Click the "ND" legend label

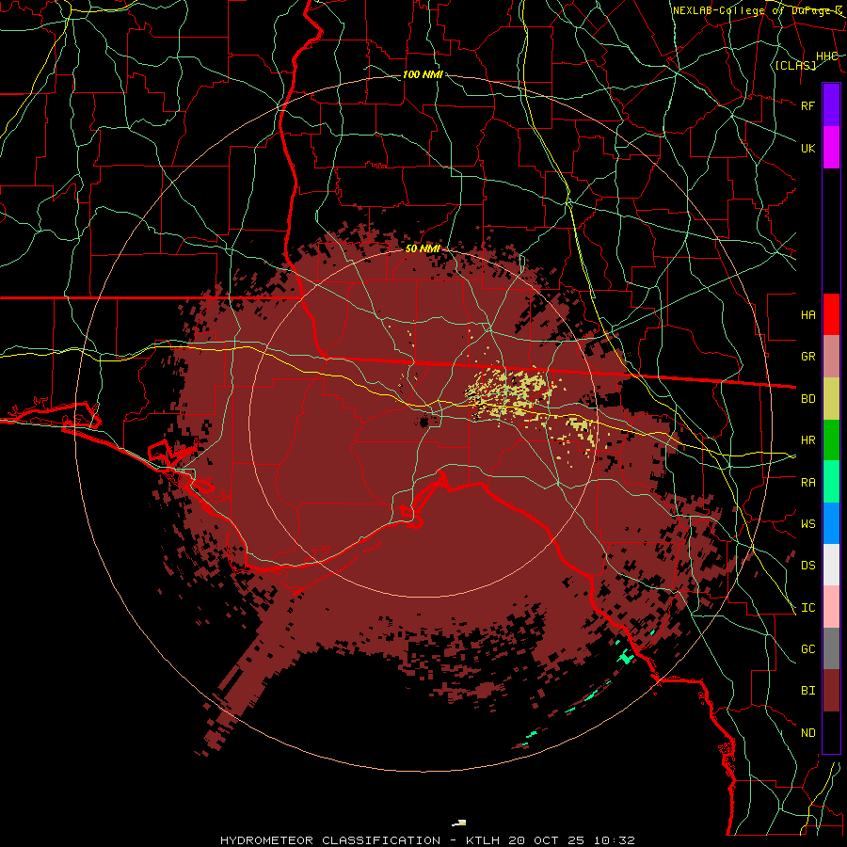pyautogui.click(x=808, y=733)
